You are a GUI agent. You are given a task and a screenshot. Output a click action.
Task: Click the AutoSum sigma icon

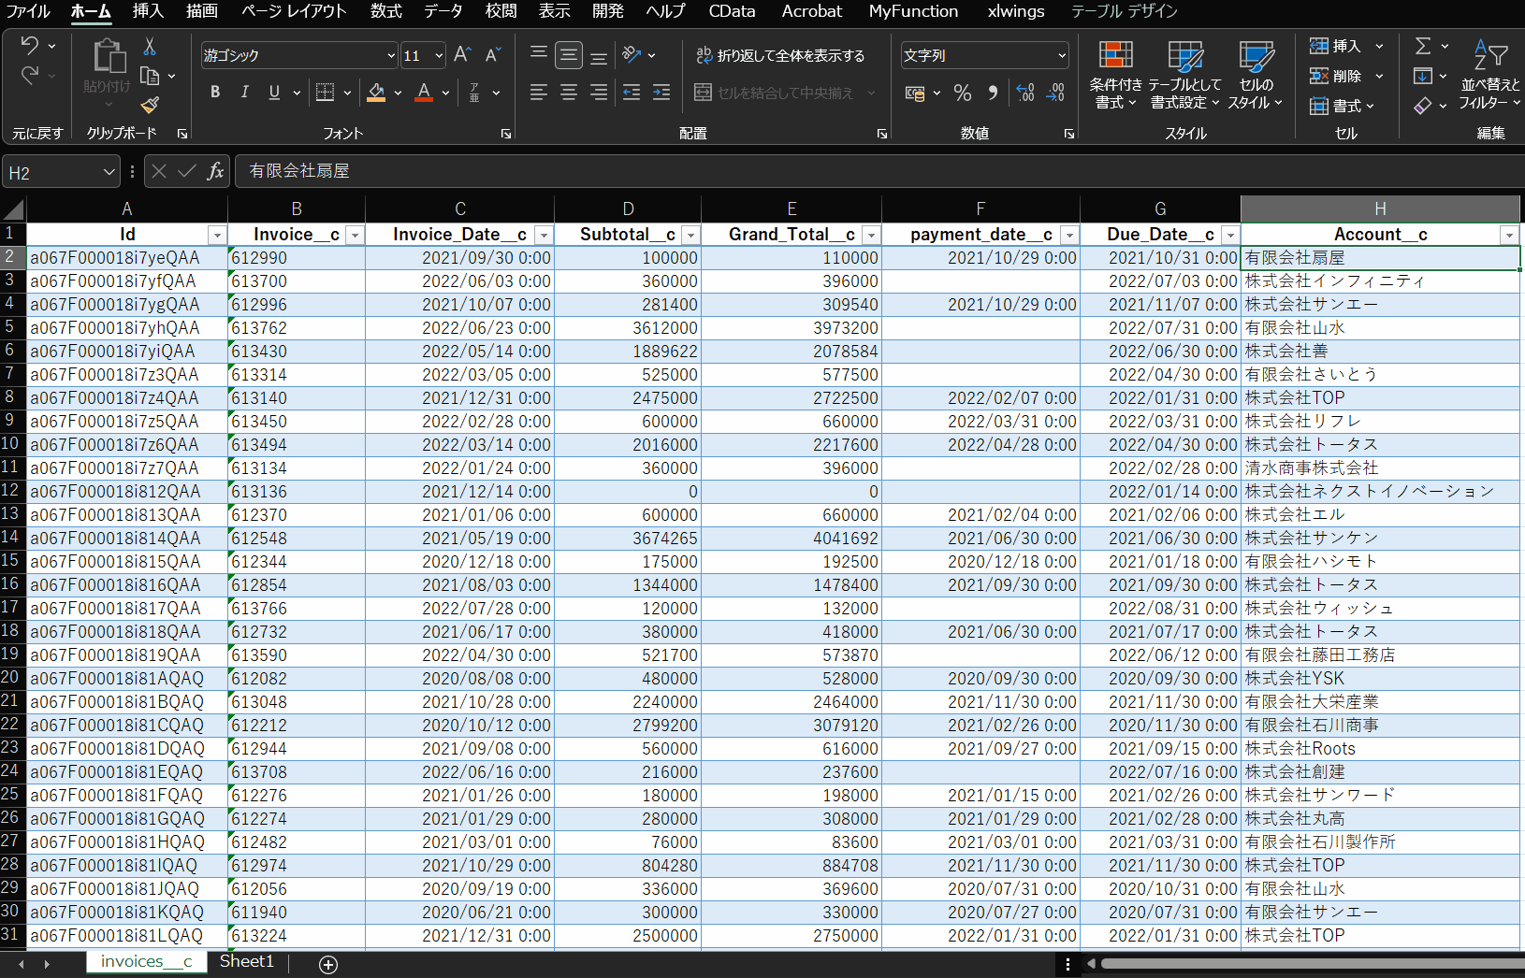point(1423,46)
